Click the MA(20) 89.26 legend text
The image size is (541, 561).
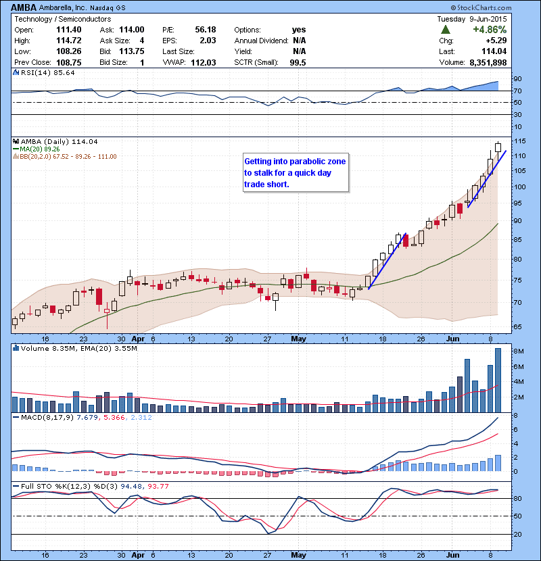(40, 149)
